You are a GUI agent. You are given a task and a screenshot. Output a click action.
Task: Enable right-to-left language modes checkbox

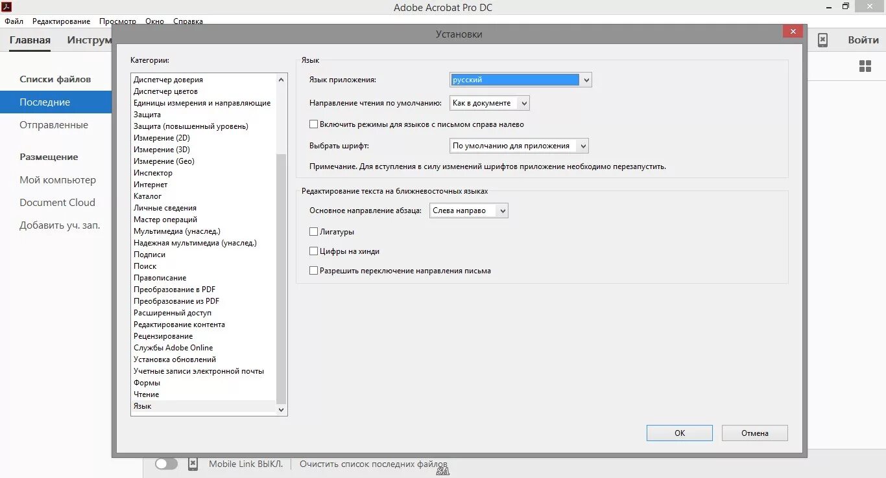pos(314,124)
